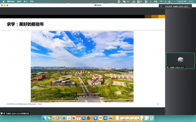Open Safari in the Dock
The width and height of the screenshot is (196, 122).
64,118
